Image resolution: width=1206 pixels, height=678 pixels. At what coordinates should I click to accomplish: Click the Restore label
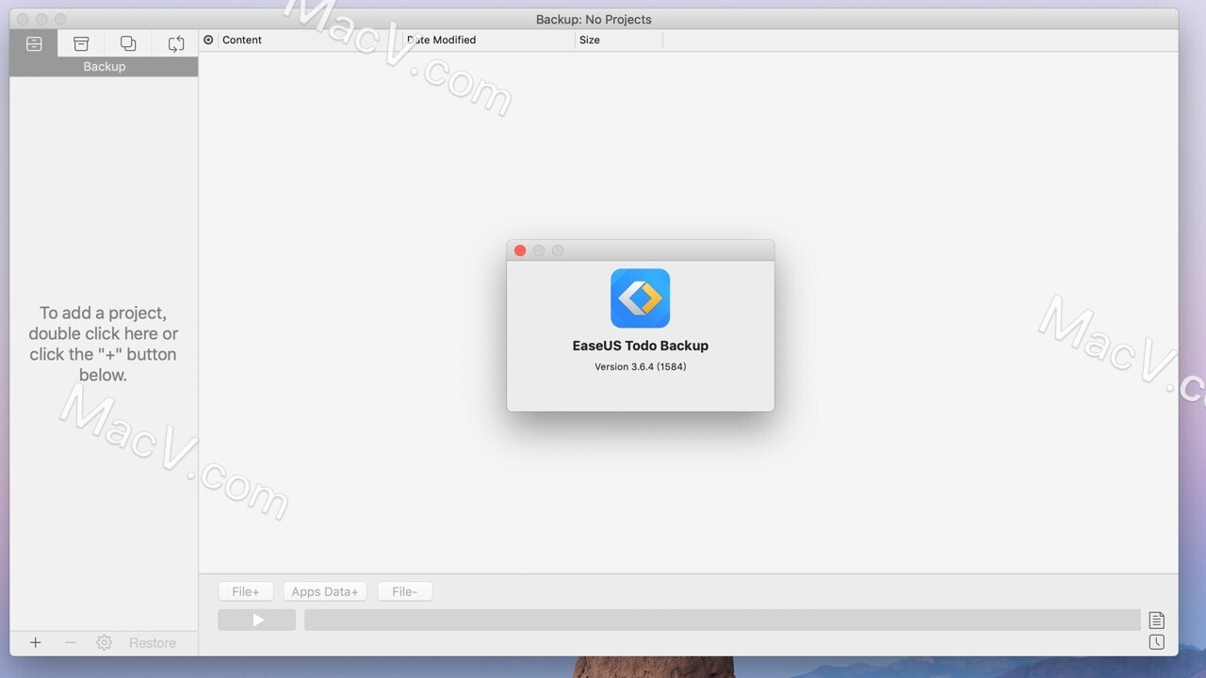point(153,642)
